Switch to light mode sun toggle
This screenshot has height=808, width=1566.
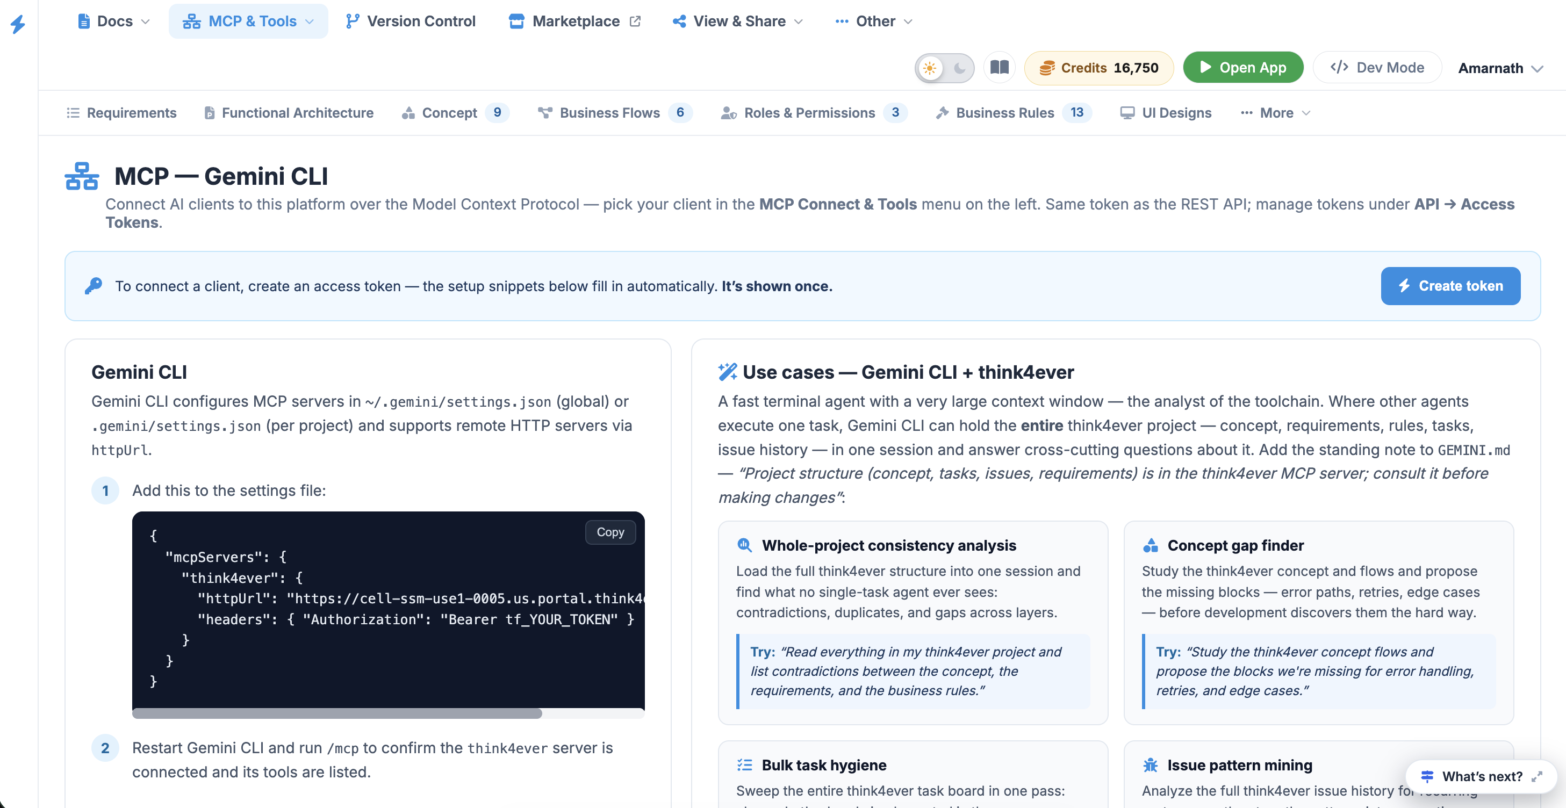tap(930, 68)
